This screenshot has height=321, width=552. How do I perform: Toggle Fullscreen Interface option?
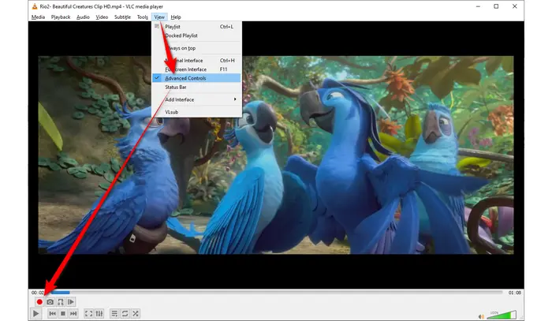(x=196, y=69)
